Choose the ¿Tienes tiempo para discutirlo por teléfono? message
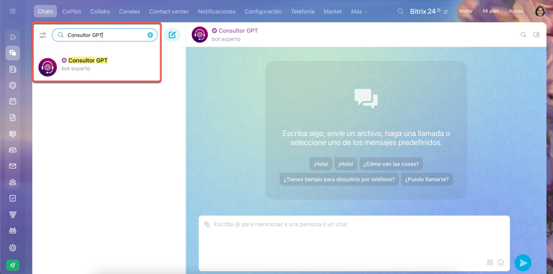Image resolution: width=553 pixels, height=274 pixels. [x=339, y=179]
